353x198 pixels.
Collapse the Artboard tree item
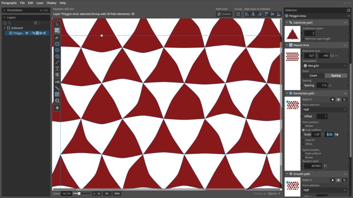tap(5, 28)
